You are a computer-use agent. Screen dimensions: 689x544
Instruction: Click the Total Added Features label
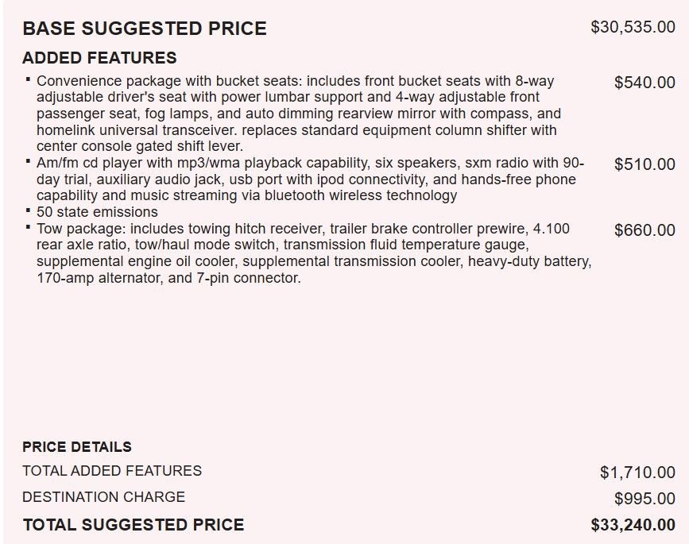pyautogui.click(x=112, y=471)
